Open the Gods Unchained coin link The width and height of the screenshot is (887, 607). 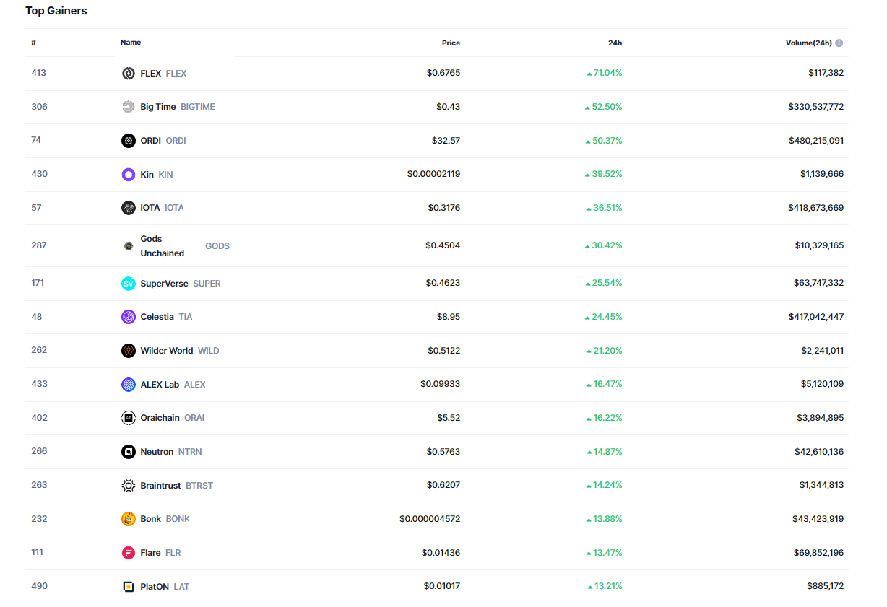point(163,246)
